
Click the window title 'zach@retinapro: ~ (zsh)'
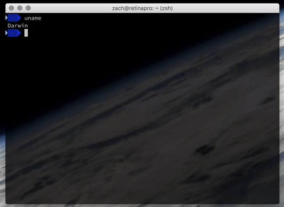(142, 8)
